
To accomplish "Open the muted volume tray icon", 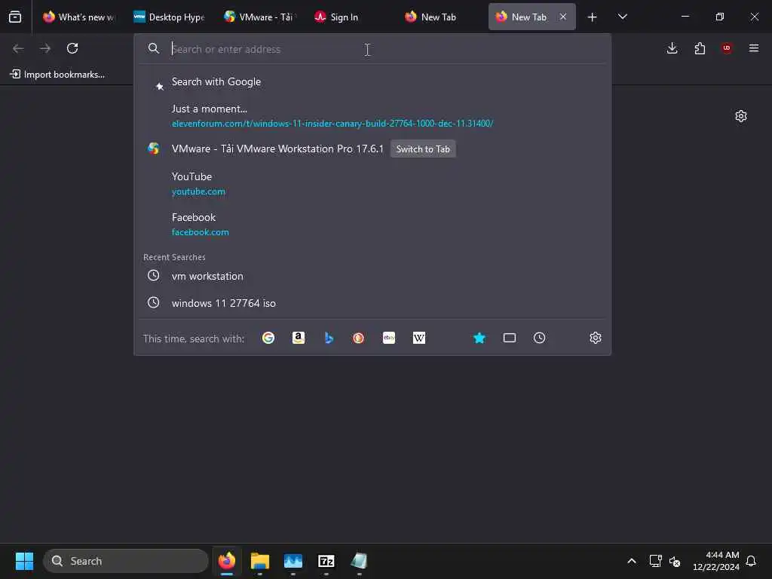I will [675, 561].
